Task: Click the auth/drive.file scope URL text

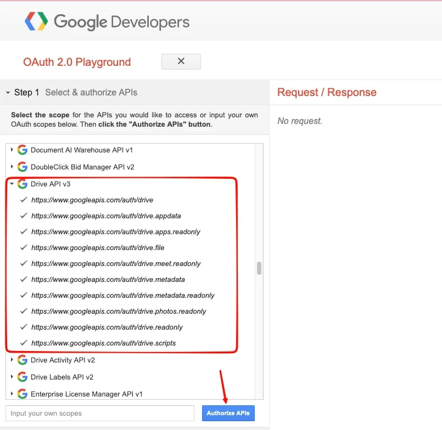Action: 98,248
